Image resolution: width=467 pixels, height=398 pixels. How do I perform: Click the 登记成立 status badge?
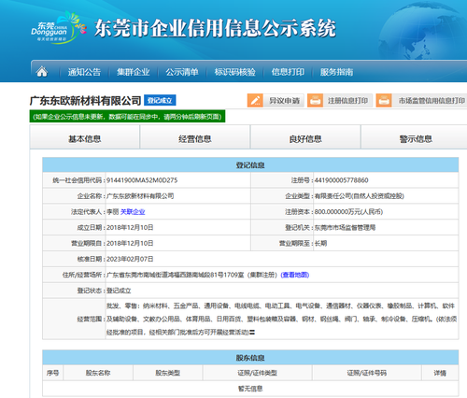pyautogui.click(x=160, y=101)
